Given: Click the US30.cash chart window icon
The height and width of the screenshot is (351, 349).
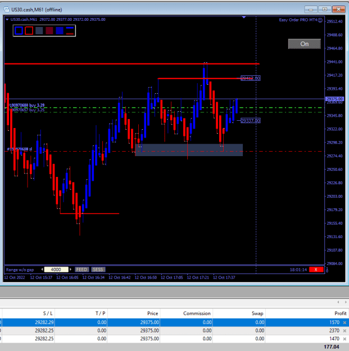Looking at the screenshot, I should 7,10.
